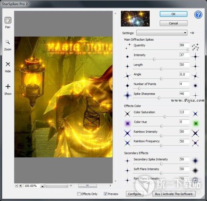Screen dimensions: 207x201
Task: Click the rotated star icon left of Angle
Action: (127, 76)
